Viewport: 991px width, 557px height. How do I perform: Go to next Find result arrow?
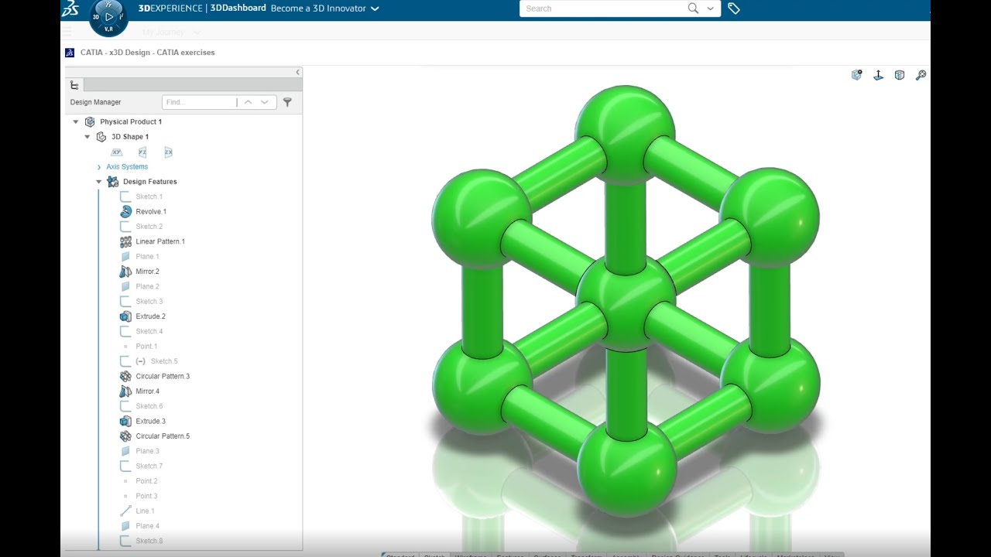point(265,102)
